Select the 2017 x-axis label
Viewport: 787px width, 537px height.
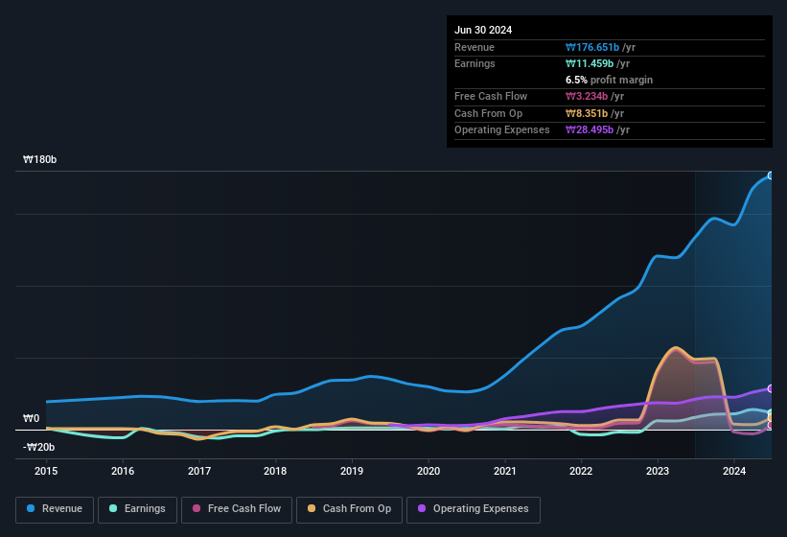[199, 471]
